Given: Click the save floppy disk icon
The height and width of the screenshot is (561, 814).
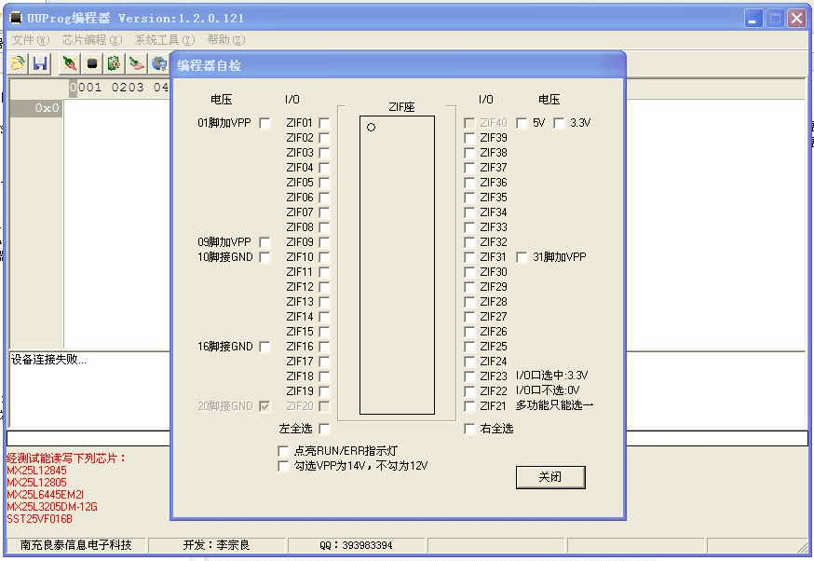Looking at the screenshot, I should tap(40, 63).
